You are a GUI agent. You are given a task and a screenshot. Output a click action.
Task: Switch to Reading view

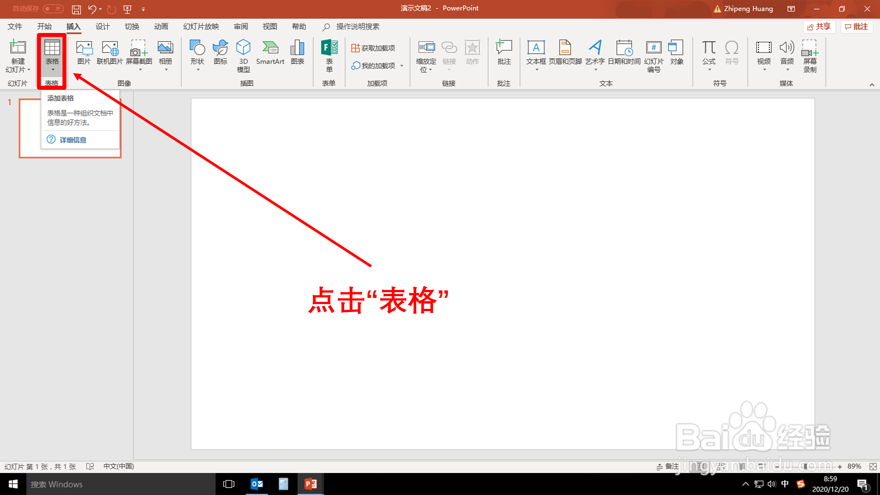pyautogui.click(x=741, y=466)
